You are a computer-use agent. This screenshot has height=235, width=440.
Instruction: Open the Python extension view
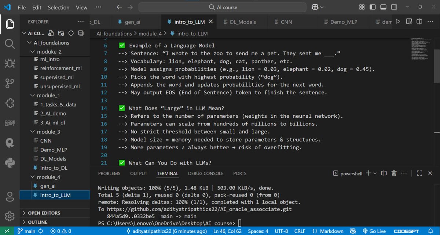pyautogui.click(x=10, y=162)
